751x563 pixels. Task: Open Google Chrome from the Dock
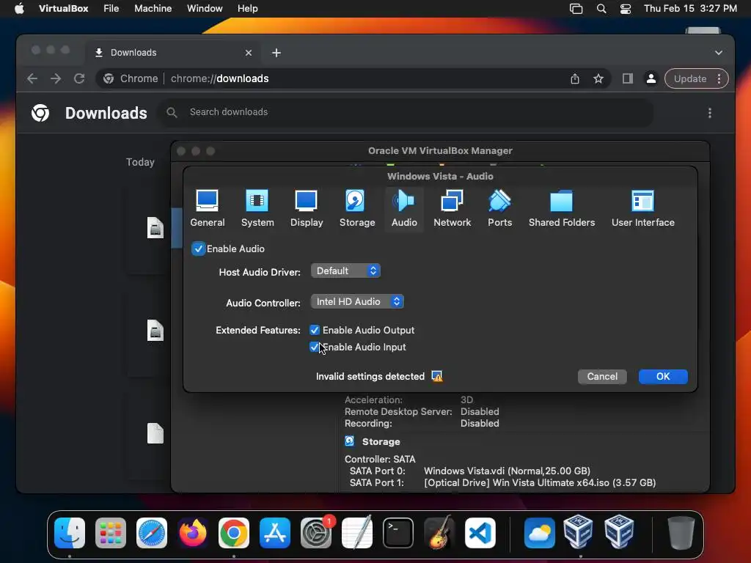tap(234, 532)
